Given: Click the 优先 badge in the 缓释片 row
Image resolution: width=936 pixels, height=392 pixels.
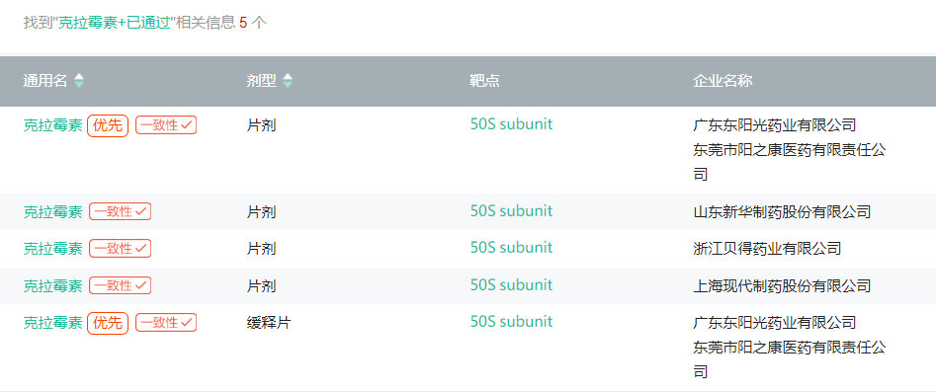Looking at the screenshot, I should click(x=108, y=324).
